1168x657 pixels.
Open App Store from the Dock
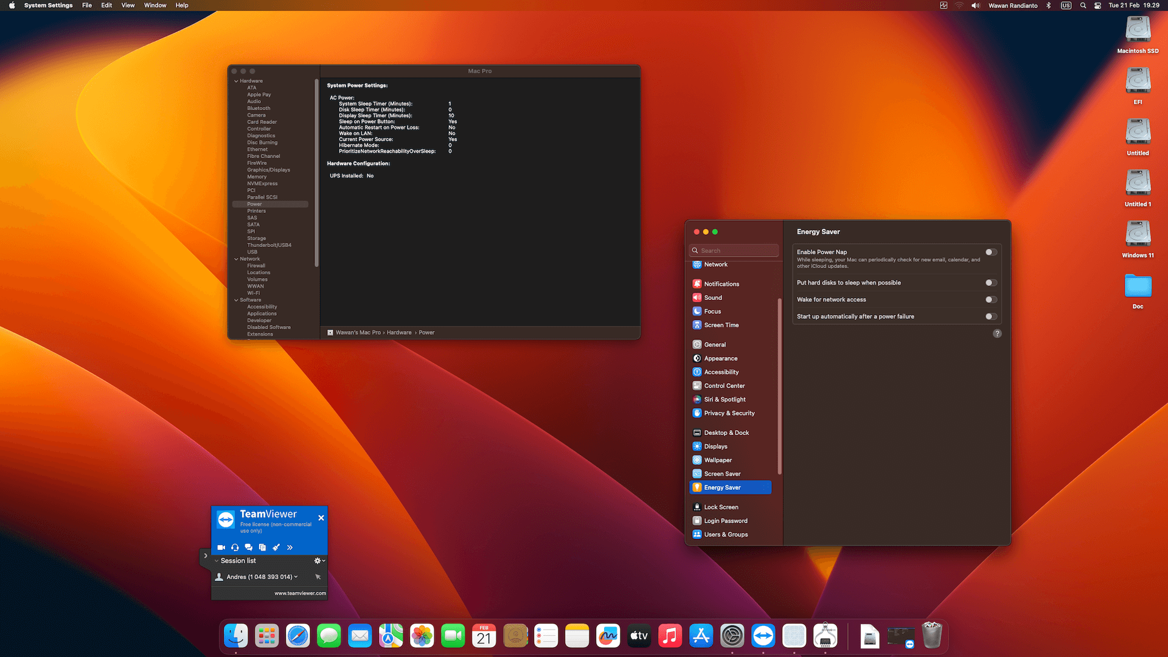(x=701, y=636)
